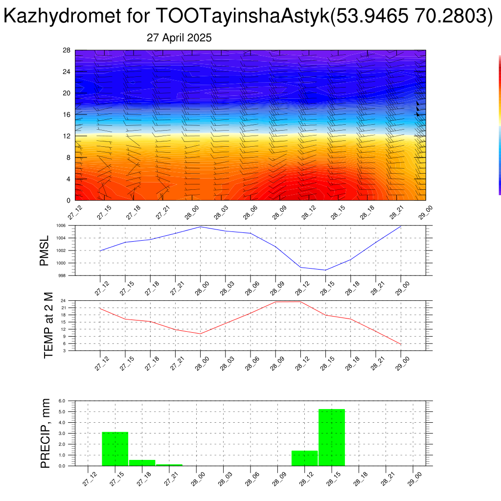Click the 27_18 time label under PMSL chart
The height and width of the screenshot is (501, 501).
pos(152,288)
